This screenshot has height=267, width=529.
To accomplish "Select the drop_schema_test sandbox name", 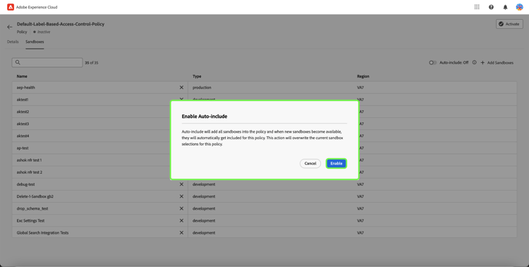I will click(x=32, y=208).
